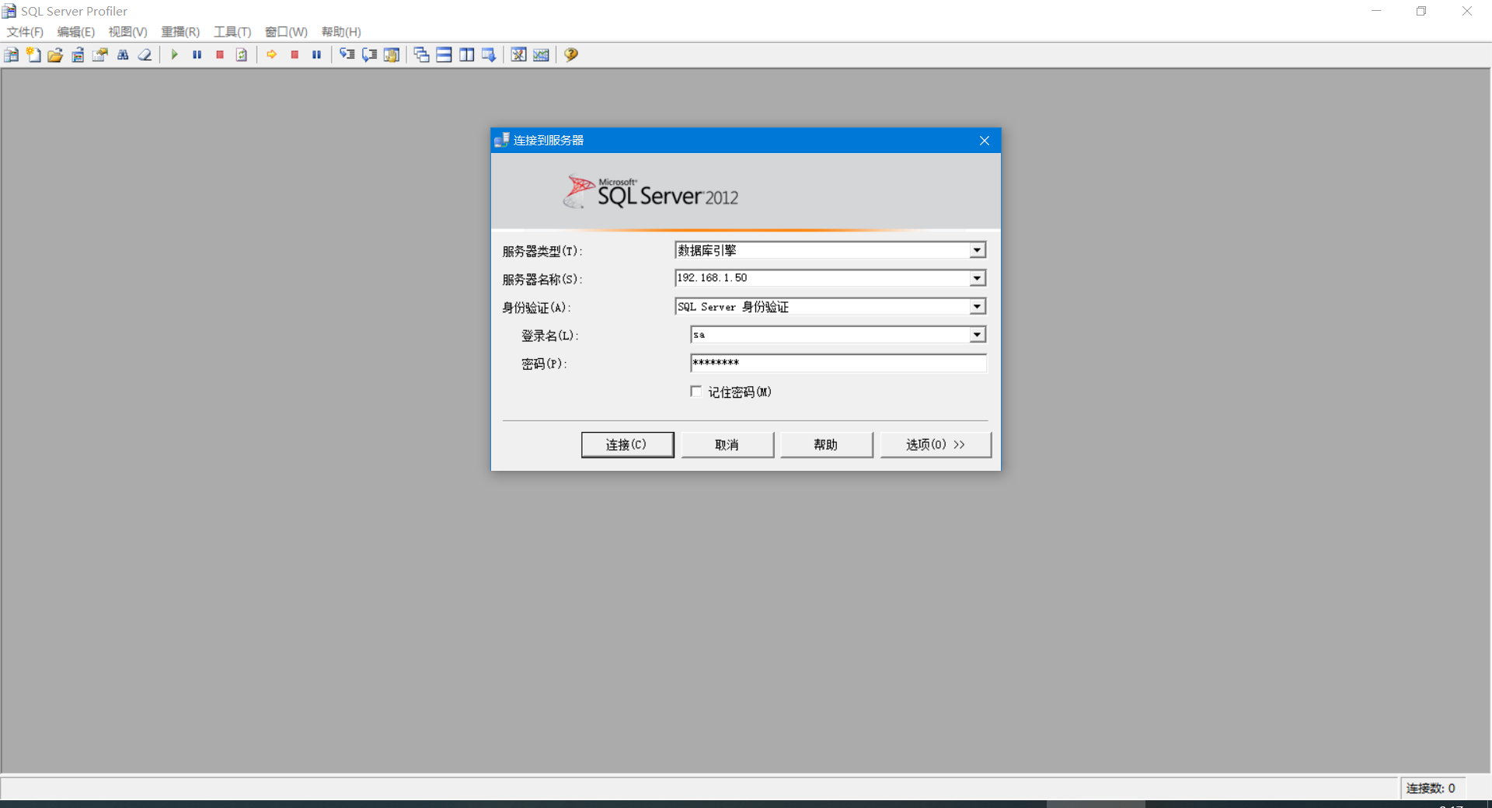Click the Restart trace icon with green arrows
The image size is (1492, 808).
(242, 54)
